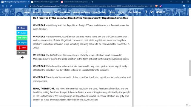
Task: Share the article on Telegram
Action: point(22,43)
